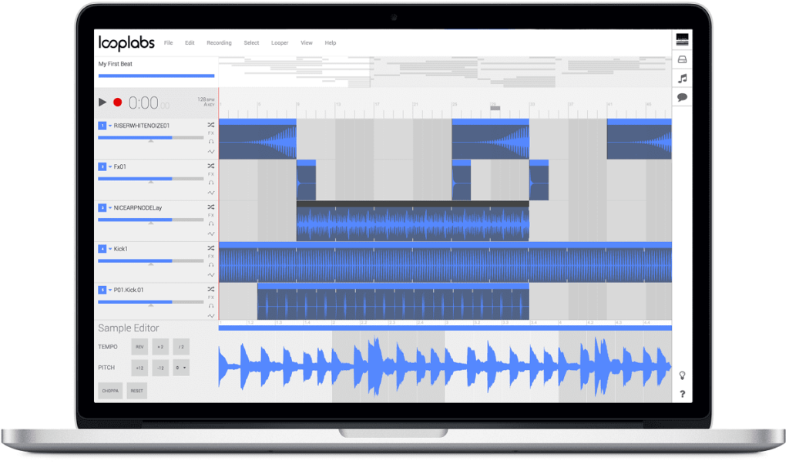
Task: Click the lightbulb tips icon
Action: [682, 375]
